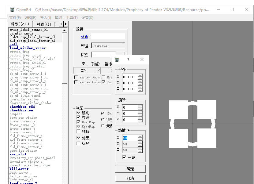
Task: Cancel the dialog with 取消
Action: pyautogui.click(x=130, y=178)
